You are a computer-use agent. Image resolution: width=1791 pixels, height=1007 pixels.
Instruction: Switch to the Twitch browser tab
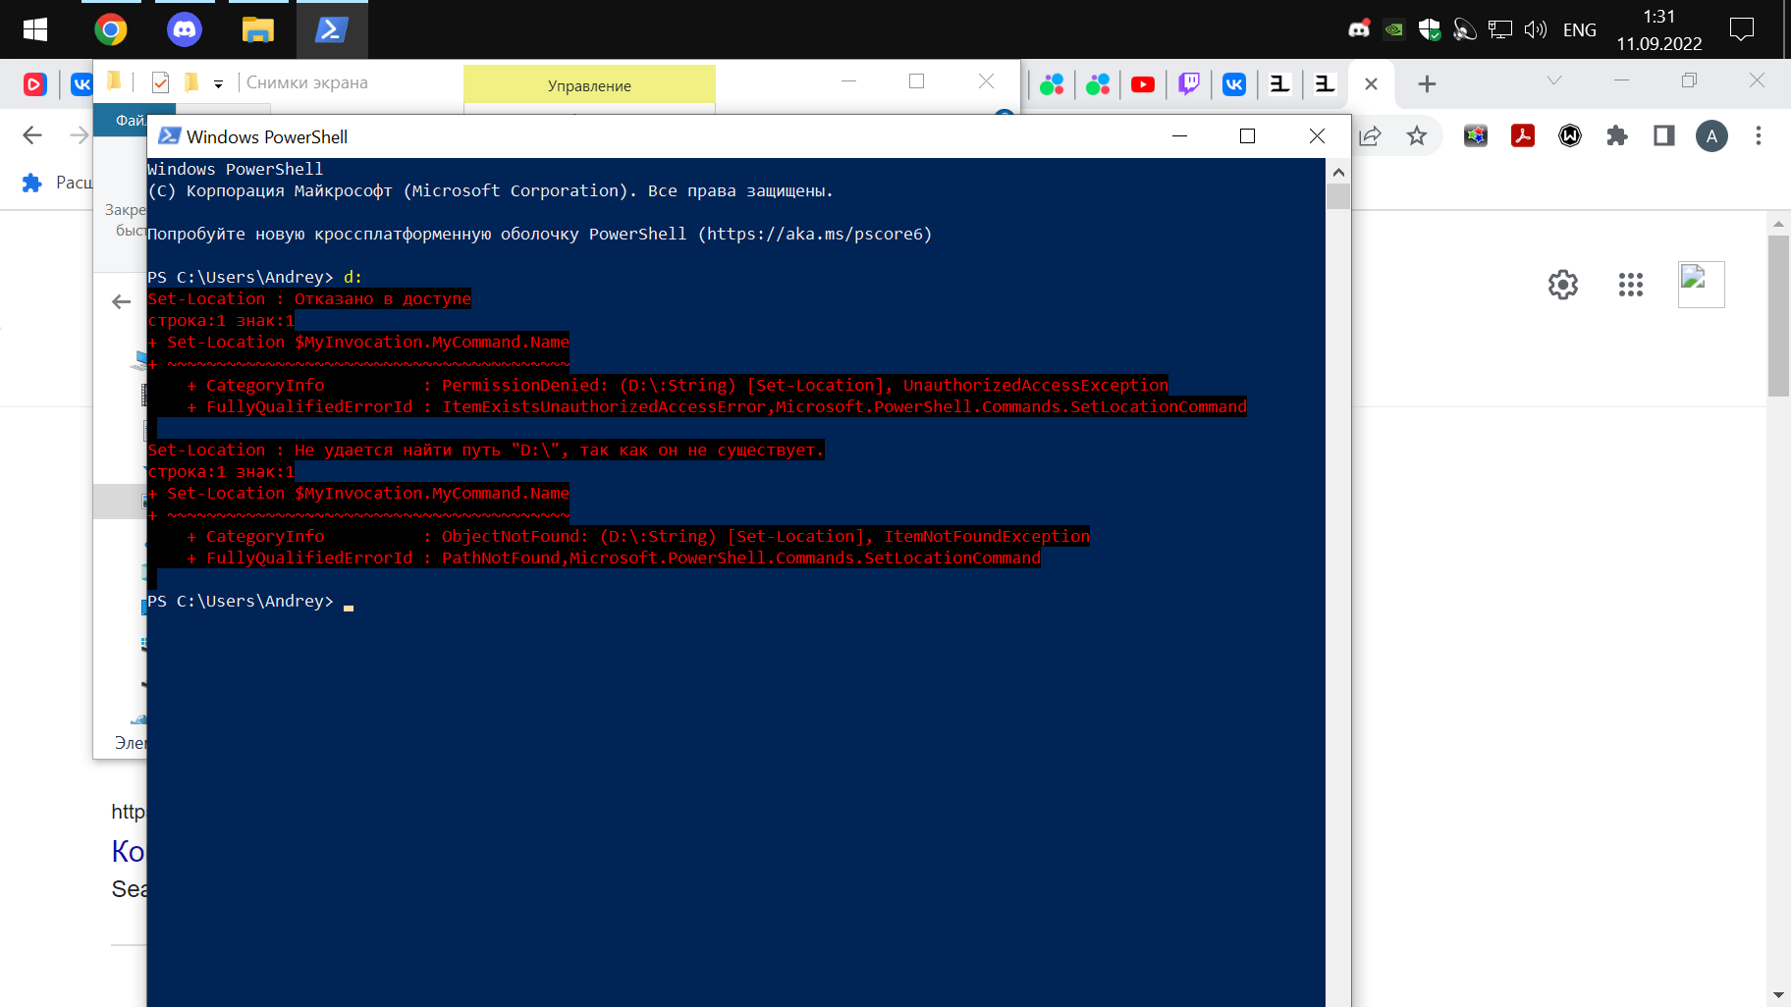click(x=1188, y=84)
